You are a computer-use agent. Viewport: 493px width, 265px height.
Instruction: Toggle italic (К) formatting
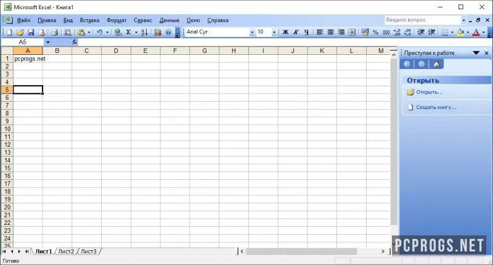[296, 32]
